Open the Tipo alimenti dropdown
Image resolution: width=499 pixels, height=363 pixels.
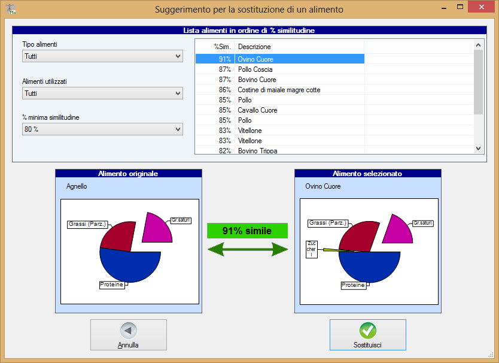102,56
